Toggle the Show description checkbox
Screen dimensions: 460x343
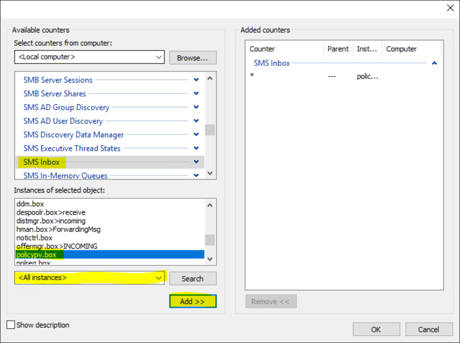11,325
